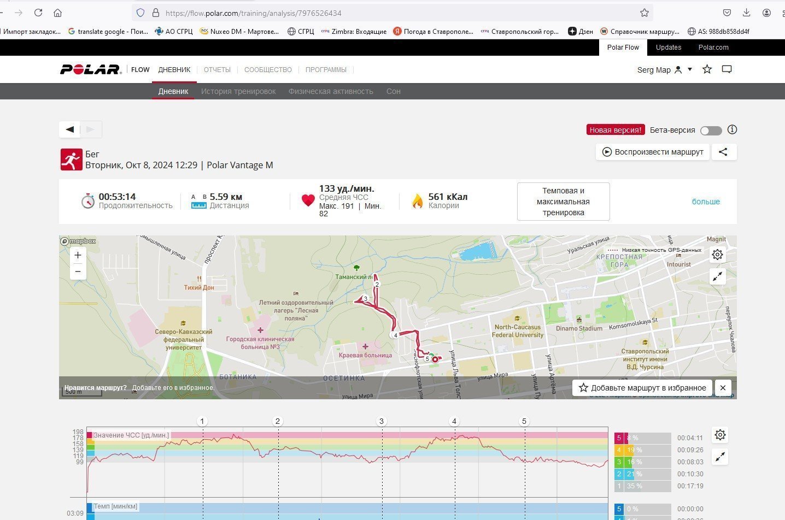Expand details with the больше link
The image size is (785, 520).
(x=706, y=202)
